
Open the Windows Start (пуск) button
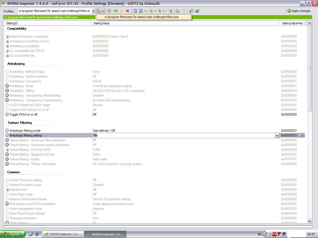point(13,234)
